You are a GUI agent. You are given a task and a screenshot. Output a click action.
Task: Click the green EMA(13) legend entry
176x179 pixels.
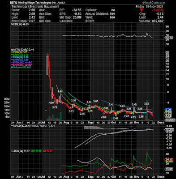20,55
